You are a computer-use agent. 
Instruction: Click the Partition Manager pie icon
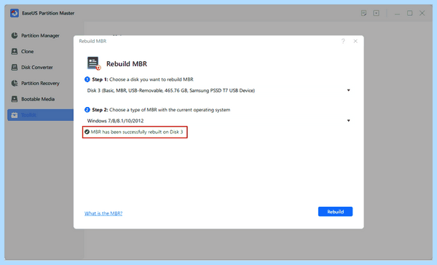click(15, 36)
